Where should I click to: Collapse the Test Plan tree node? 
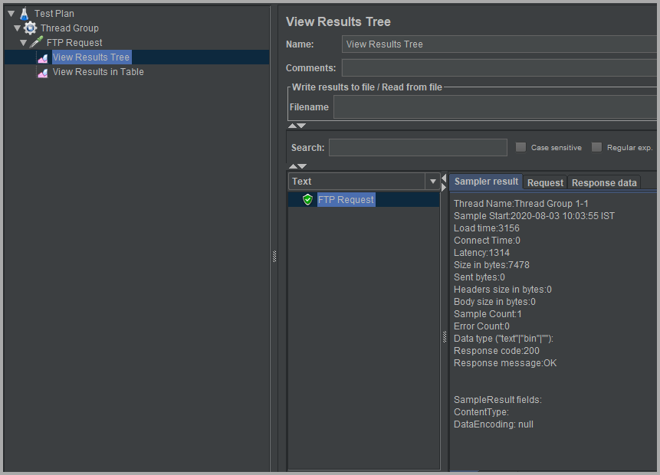coord(11,13)
